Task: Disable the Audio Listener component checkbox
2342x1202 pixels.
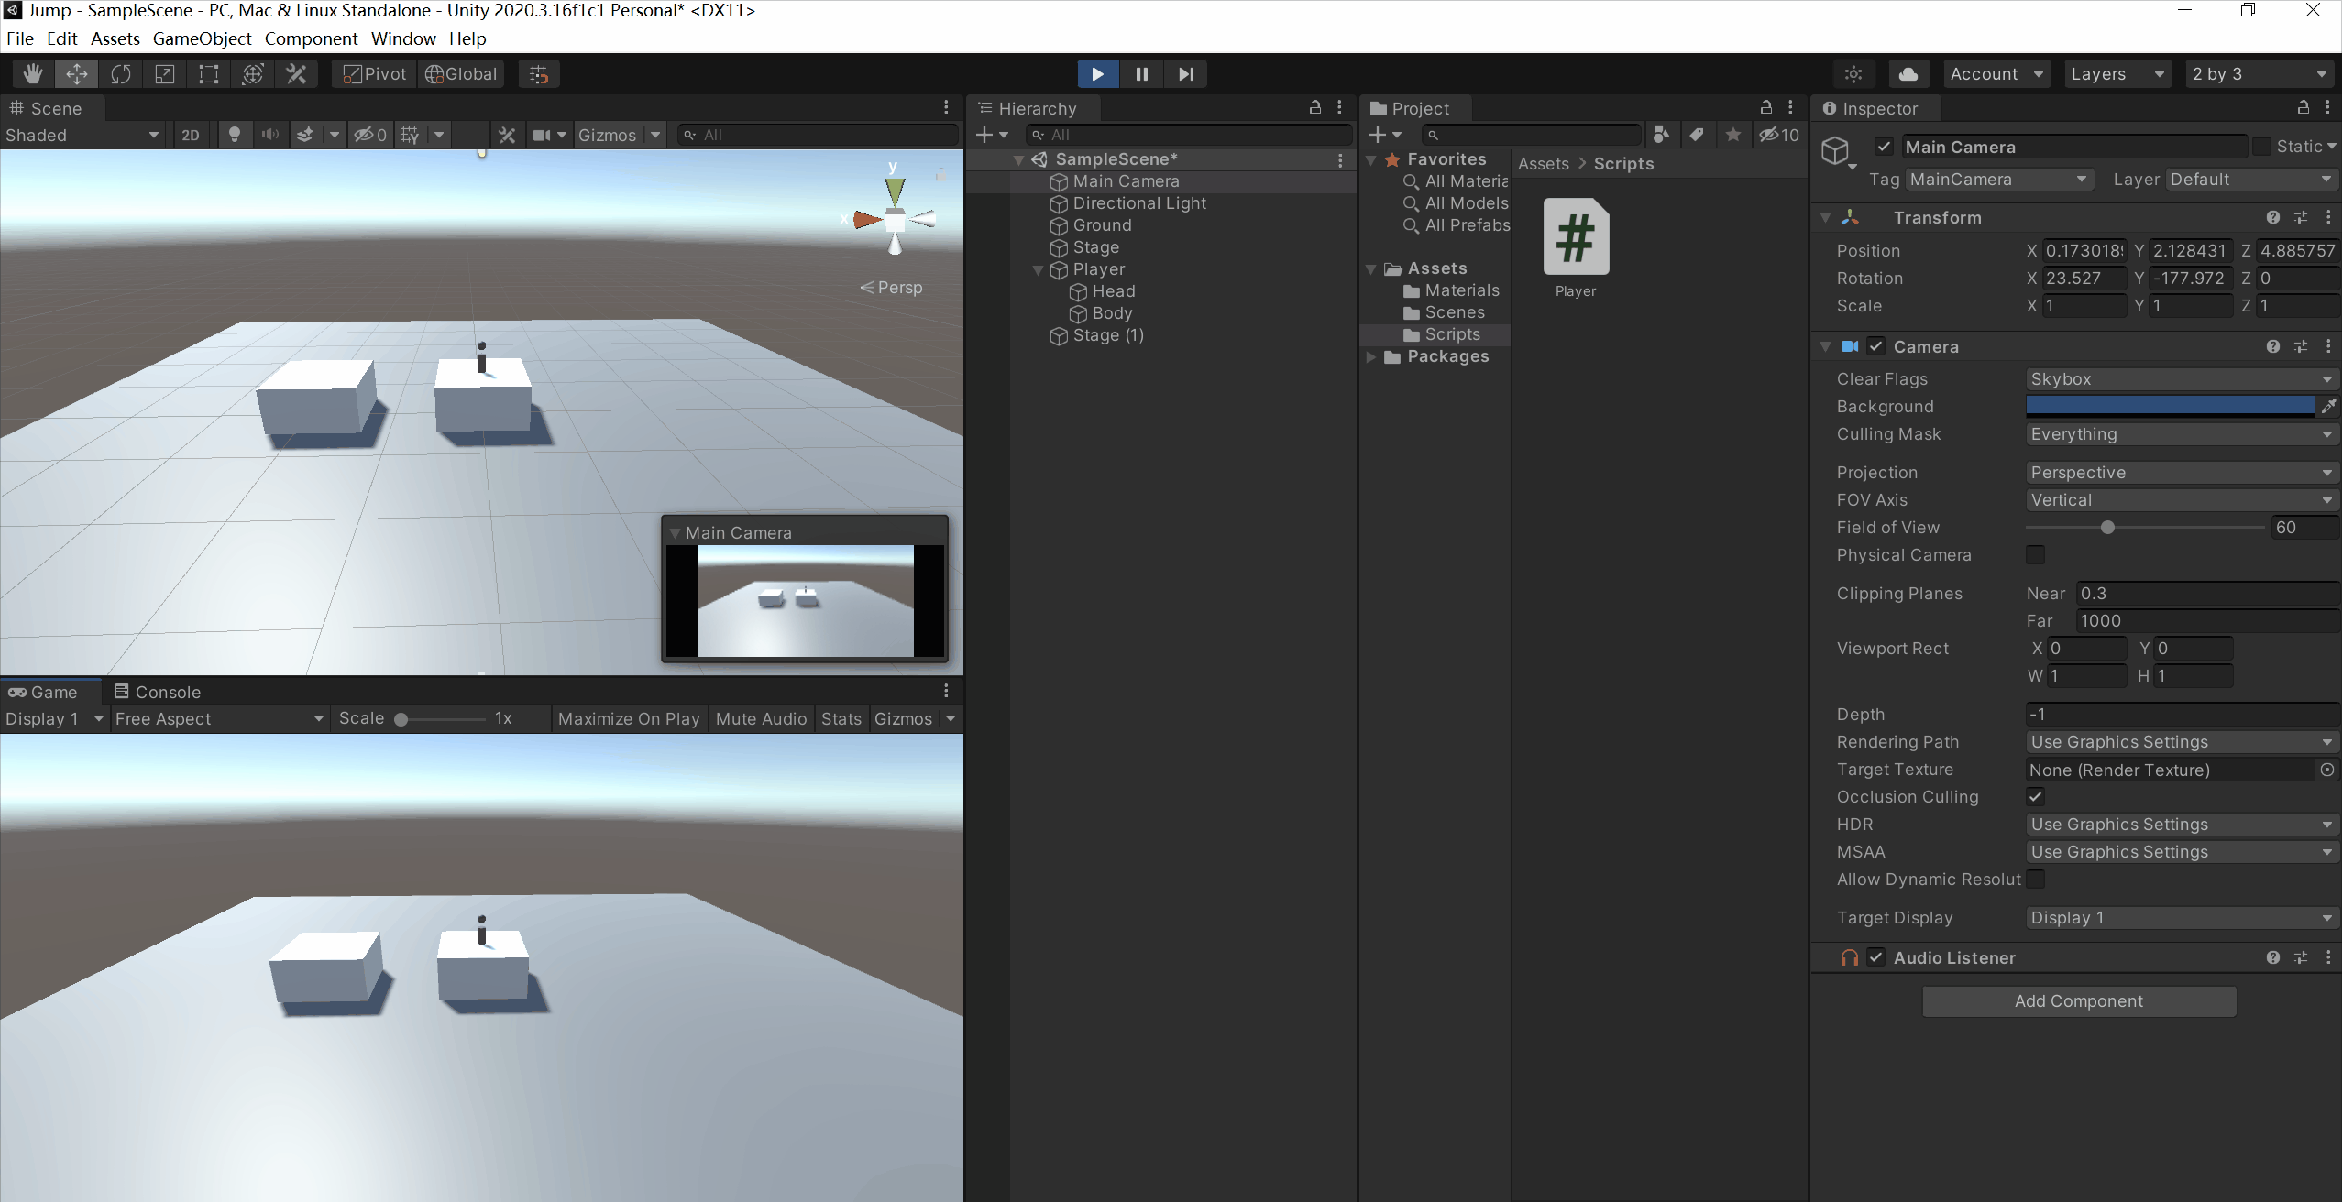Action: [x=1876, y=957]
